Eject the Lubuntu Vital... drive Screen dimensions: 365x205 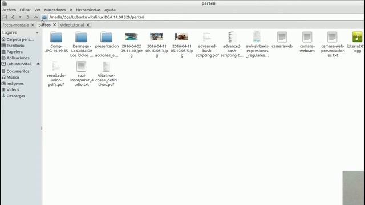click(38, 64)
